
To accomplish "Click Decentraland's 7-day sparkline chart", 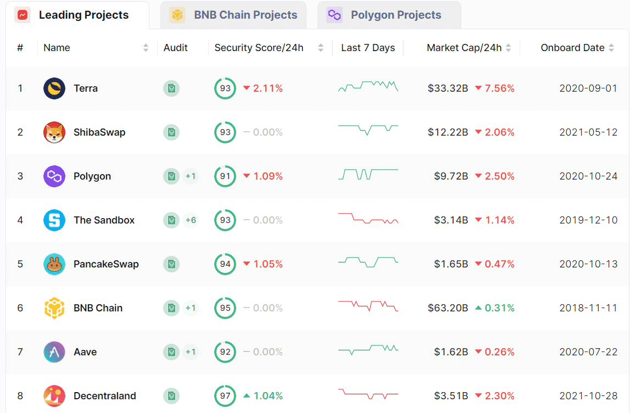I will pyautogui.click(x=368, y=394).
